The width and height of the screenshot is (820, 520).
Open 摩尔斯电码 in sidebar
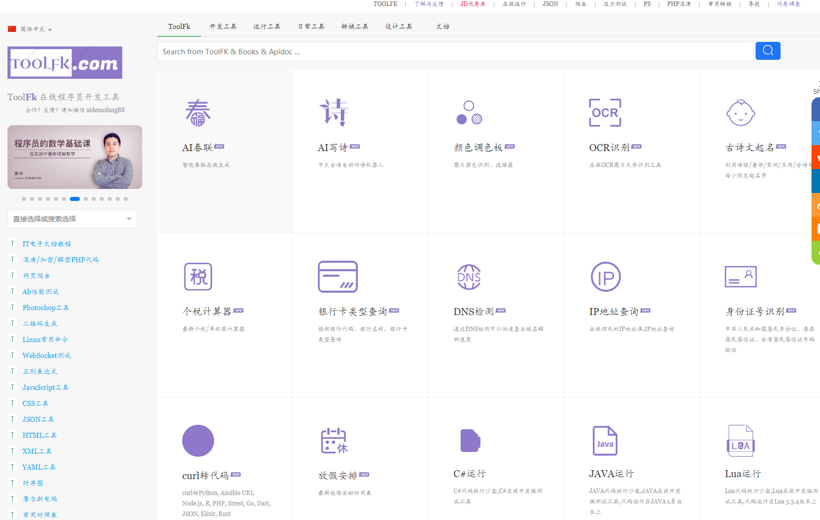point(40,499)
